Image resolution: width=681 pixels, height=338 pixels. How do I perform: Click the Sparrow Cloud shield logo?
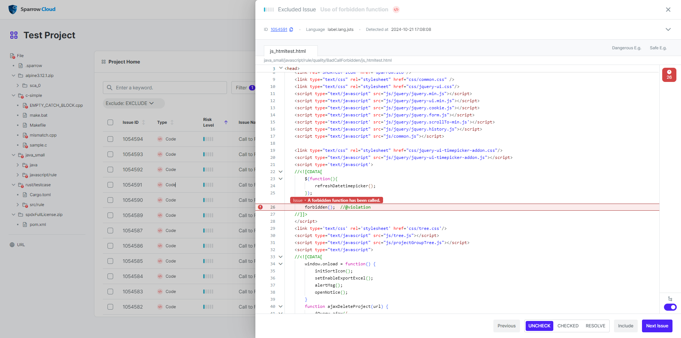(13, 10)
